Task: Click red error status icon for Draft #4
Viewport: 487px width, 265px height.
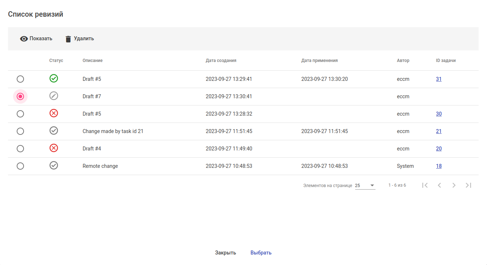Action: pyautogui.click(x=54, y=148)
